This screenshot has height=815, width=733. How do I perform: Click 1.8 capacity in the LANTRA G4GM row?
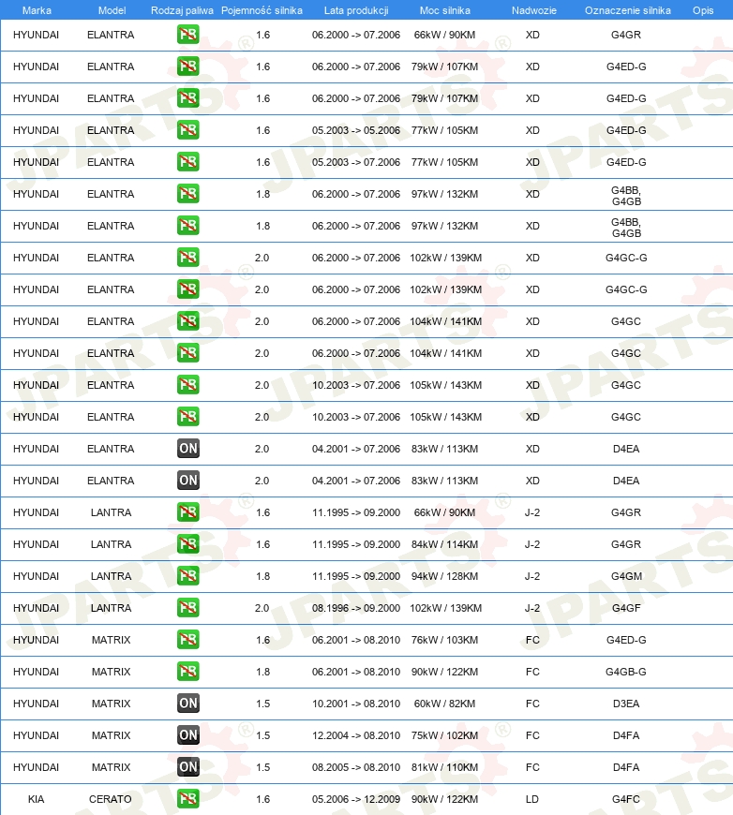point(262,576)
